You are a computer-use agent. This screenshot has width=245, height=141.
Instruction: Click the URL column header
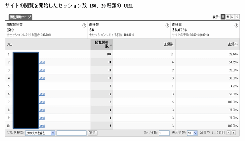point(9,44)
